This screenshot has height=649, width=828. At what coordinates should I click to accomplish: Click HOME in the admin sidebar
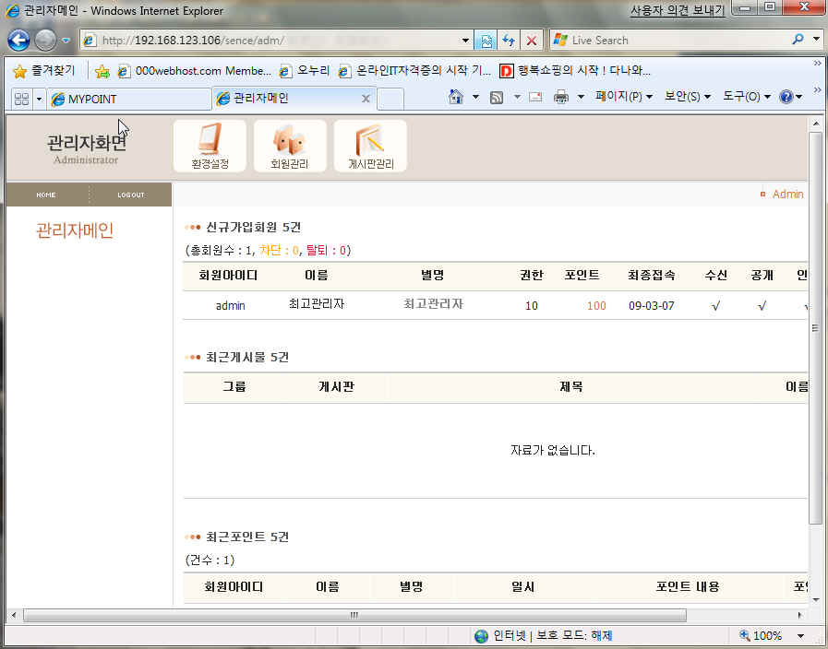46,195
